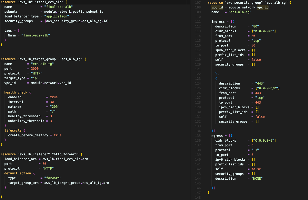Click the interval value 30
The image size is (308, 200).
click(x=52, y=102)
